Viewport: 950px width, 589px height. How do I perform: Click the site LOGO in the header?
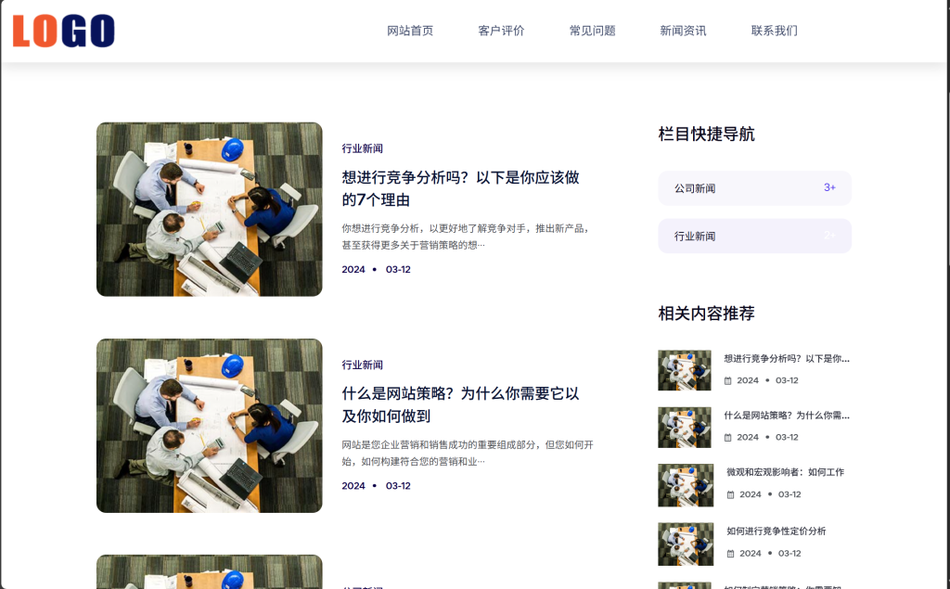coord(61,31)
